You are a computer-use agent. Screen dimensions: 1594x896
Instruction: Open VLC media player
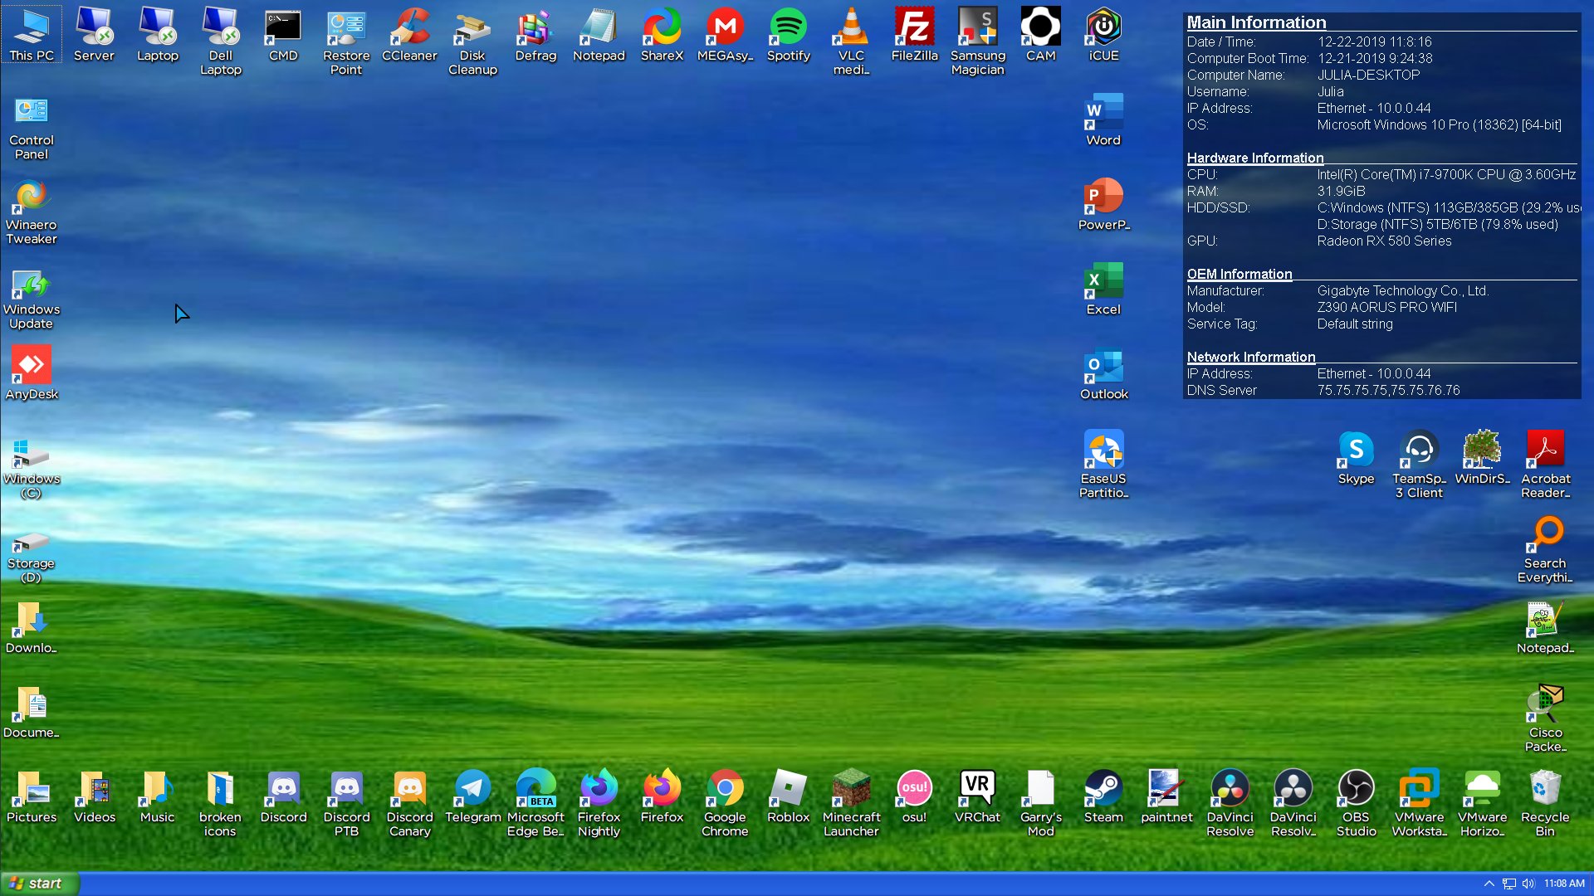point(851,27)
